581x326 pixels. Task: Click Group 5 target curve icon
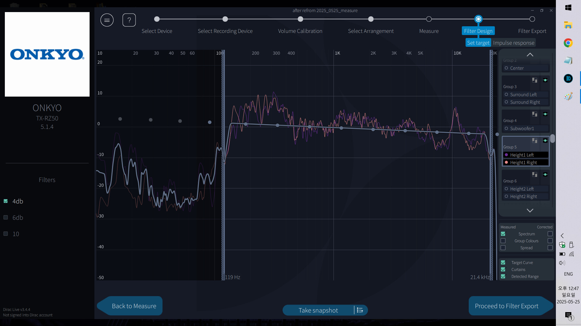545,141
